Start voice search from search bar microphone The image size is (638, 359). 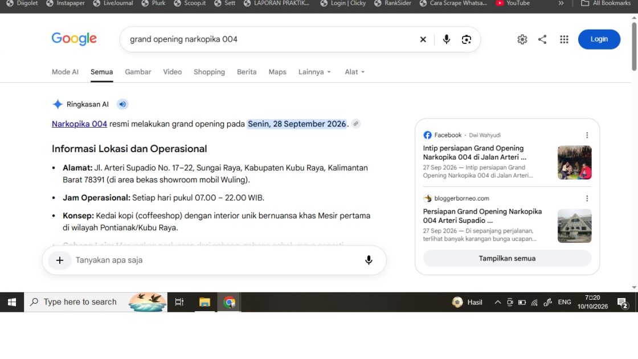pos(447,39)
